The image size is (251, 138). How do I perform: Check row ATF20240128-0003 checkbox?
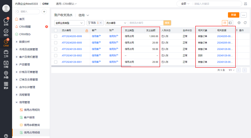point(56,49)
